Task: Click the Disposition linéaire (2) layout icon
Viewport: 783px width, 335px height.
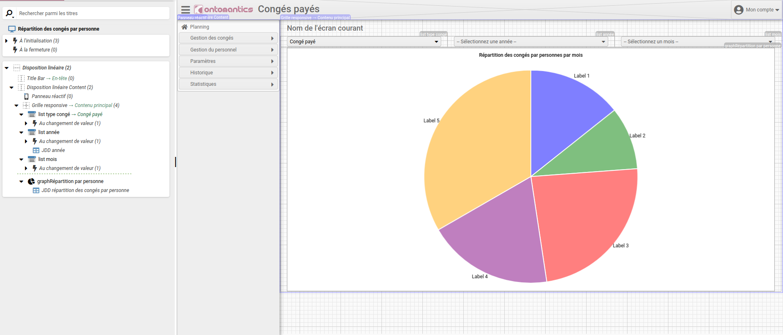Action: 17,68
